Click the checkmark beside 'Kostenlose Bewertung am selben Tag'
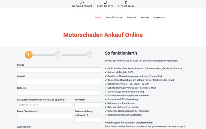The height and width of the screenshot is (129, 206). point(106,80)
